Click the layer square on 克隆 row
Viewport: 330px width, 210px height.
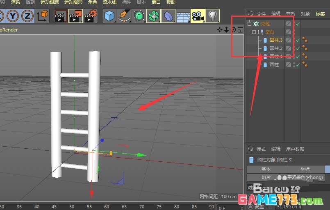(x=289, y=24)
